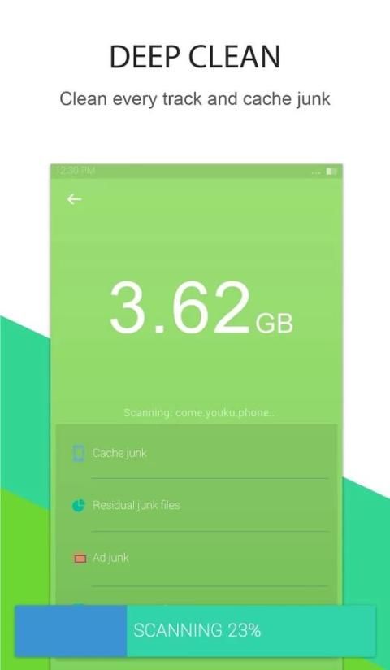Click the DEEP CLEAN heading

pos(195,57)
